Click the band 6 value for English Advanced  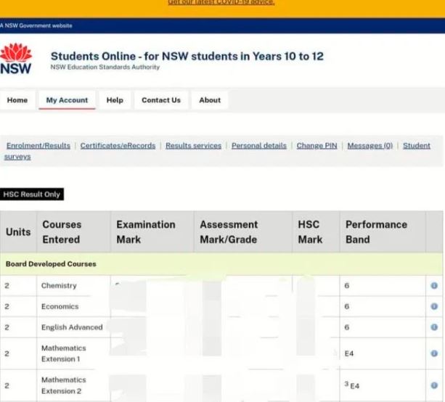(346, 327)
